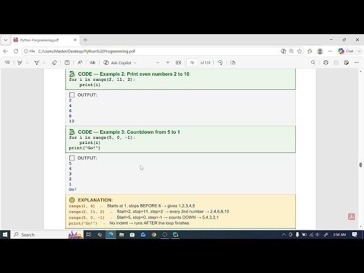Screen dimensions: 364x273
Task: Click the Translate icon in PDF toolbar
Action: 92,63
